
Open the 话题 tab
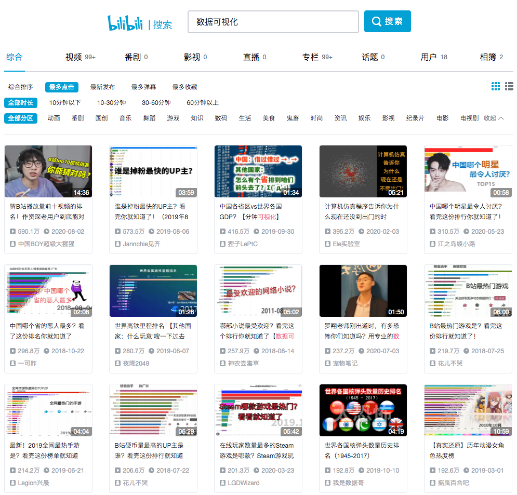[x=373, y=57]
